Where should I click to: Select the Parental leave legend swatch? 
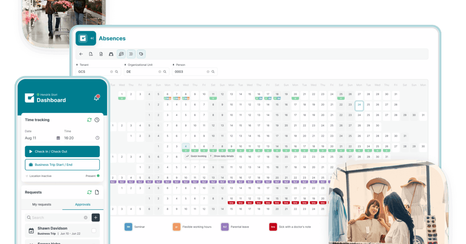[x=224, y=227]
